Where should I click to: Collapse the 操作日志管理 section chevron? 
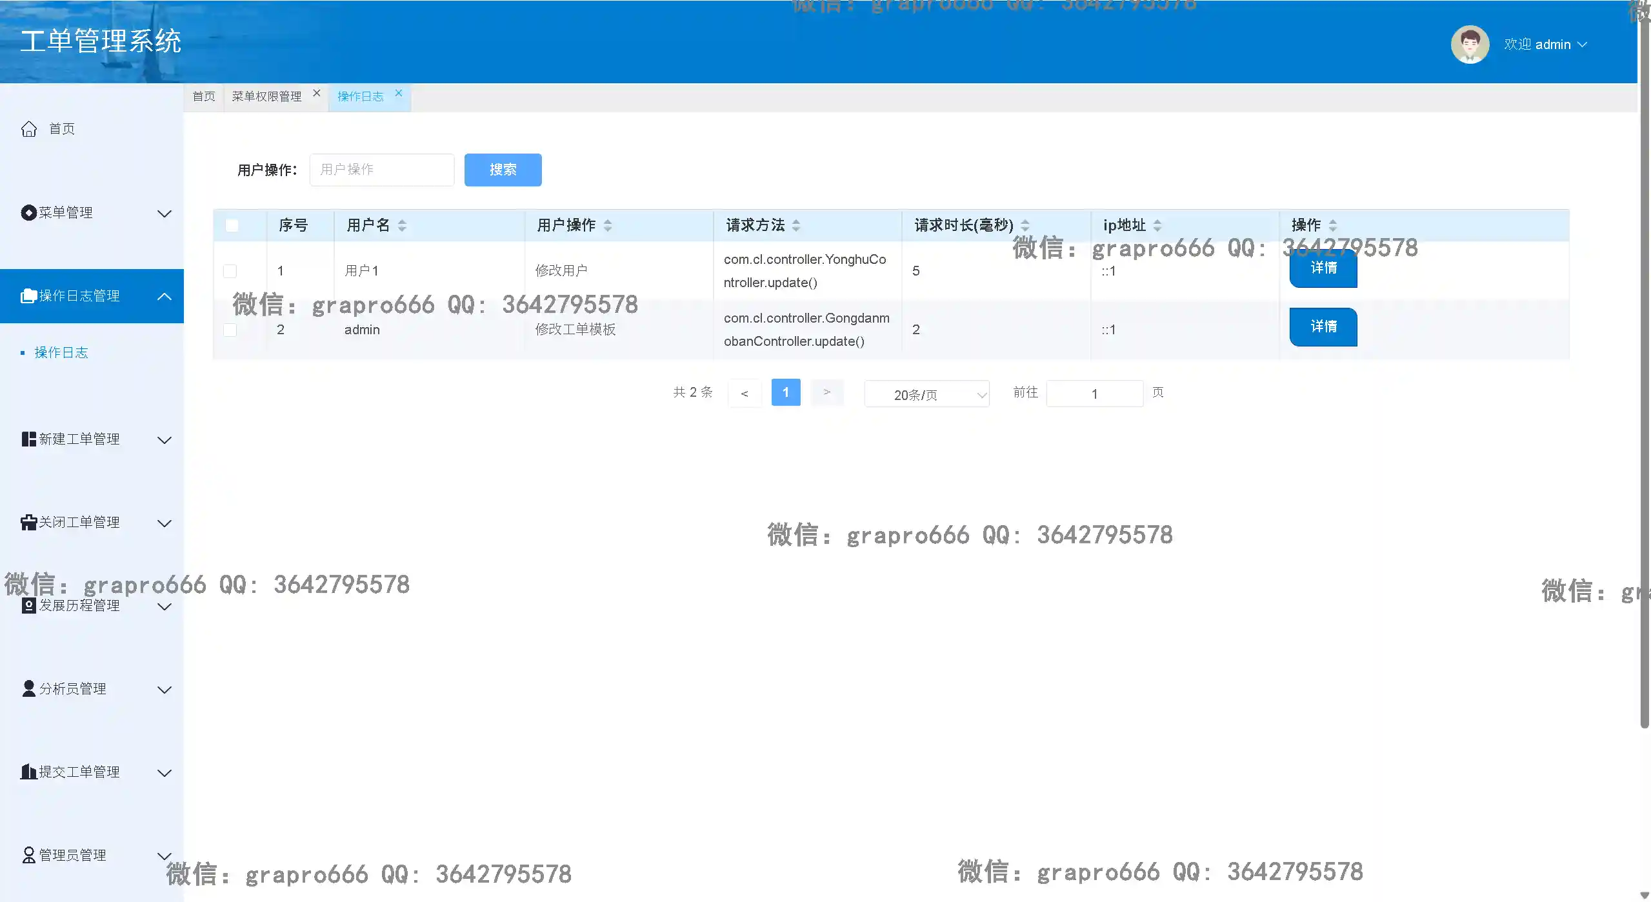tap(165, 296)
